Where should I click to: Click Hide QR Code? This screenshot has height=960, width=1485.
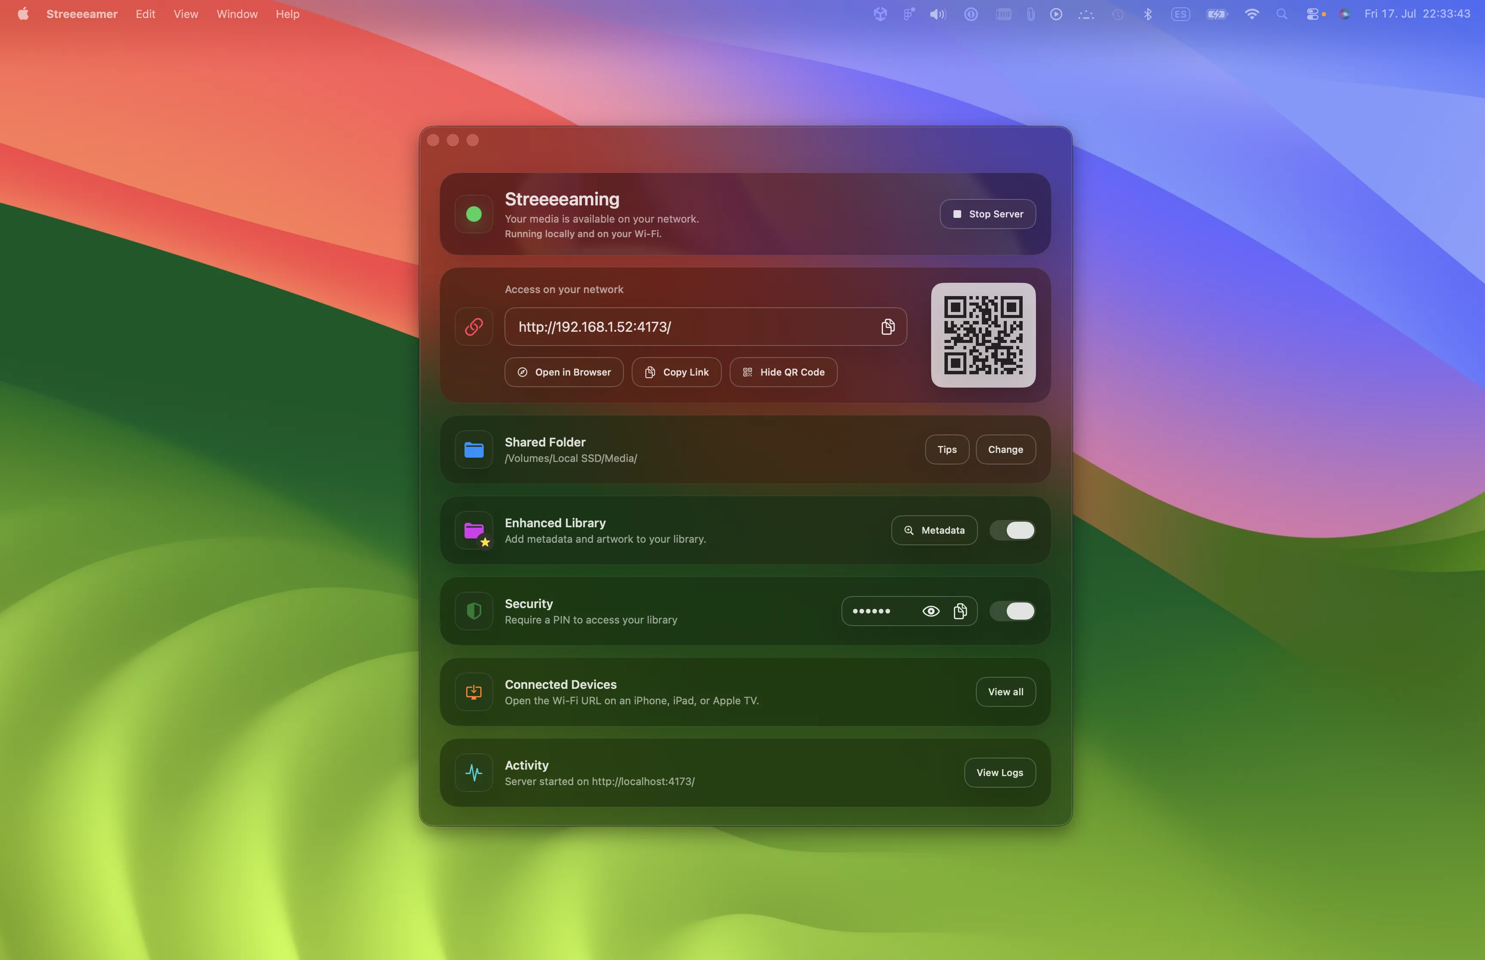[783, 372]
